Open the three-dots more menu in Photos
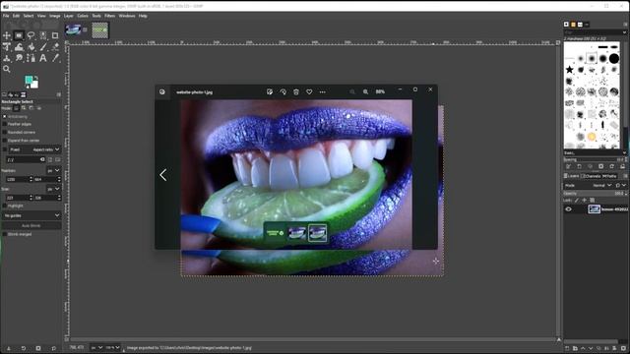 click(x=322, y=91)
